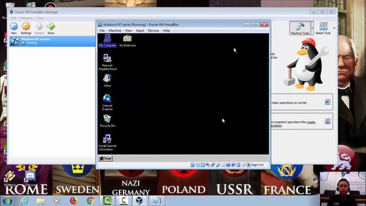Screen dimensions: 366x206
Task: Launch Google Chrome from the taskbar
Action: point(90,201)
